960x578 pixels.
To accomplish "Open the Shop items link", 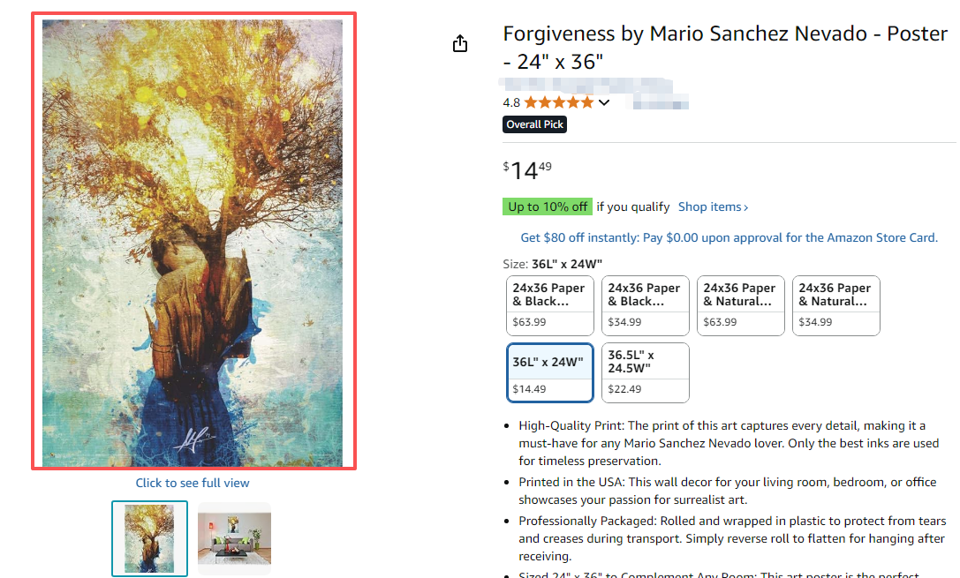I will [713, 206].
